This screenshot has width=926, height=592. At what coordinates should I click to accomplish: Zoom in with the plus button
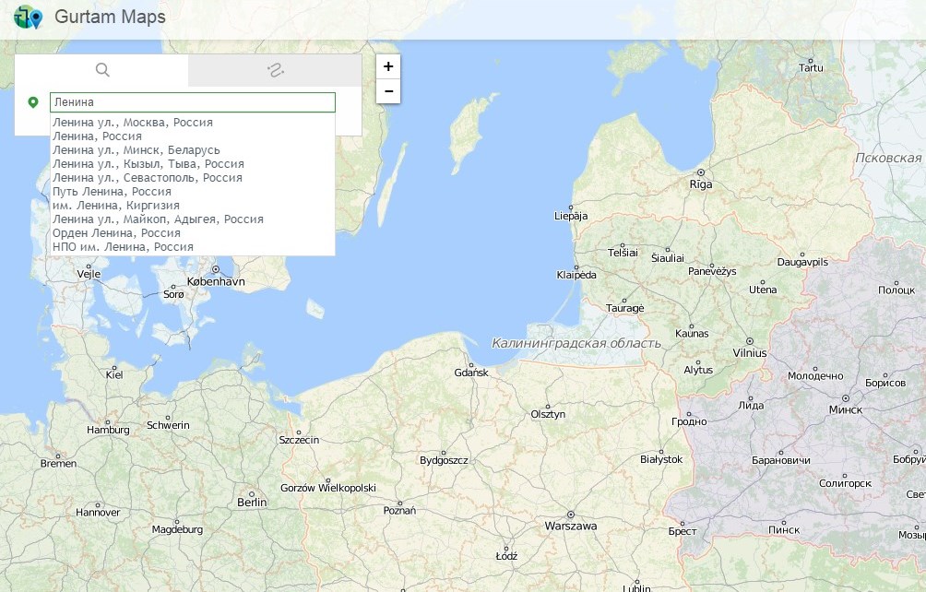388,66
